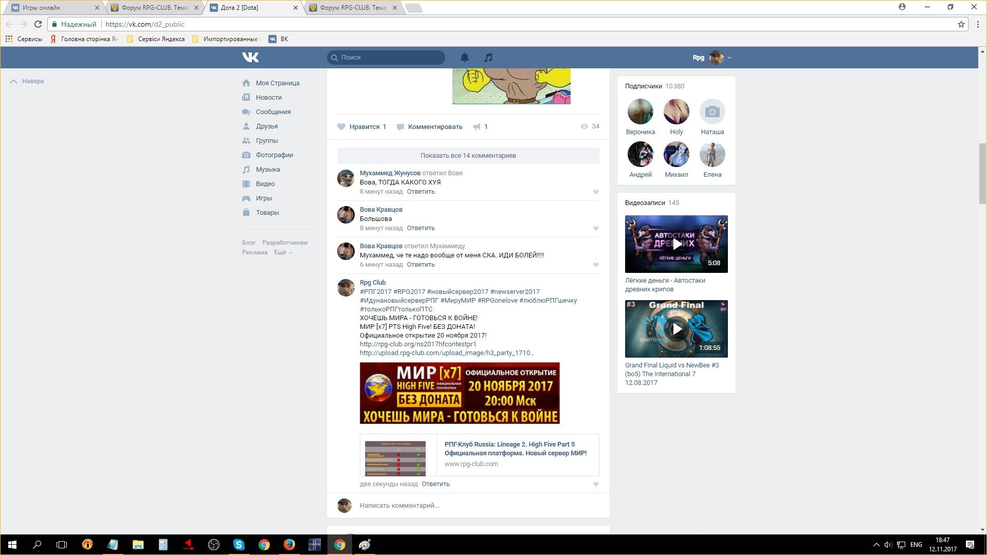Bookmark page with the star icon
Image resolution: width=987 pixels, height=555 pixels.
961,24
